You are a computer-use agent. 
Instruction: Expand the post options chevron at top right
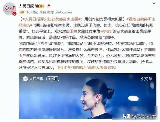[154, 3]
